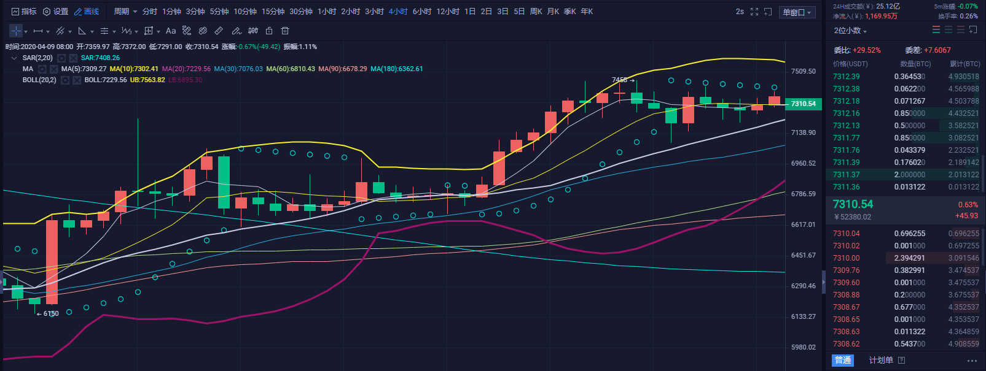Show combined buy/sell order book view
This screenshot has width=986, height=371.
click(x=936, y=30)
